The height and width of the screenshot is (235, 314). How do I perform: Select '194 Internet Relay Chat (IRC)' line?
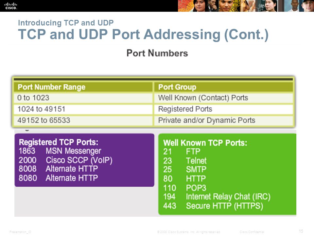(217, 197)
